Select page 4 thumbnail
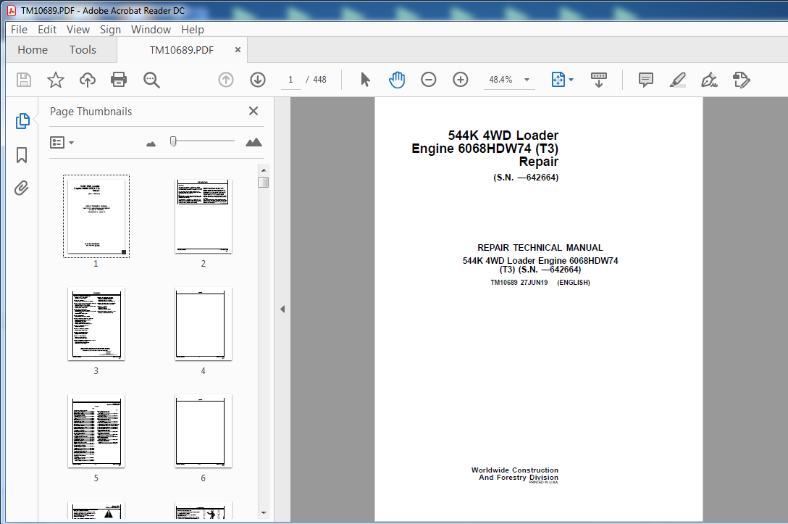The height and width of the screenshot is (524, 788). pos(203,323)
